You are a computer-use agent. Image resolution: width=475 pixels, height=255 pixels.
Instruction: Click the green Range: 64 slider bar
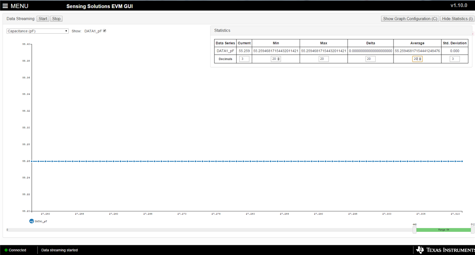pyautogui.click(x=443, y=230)
